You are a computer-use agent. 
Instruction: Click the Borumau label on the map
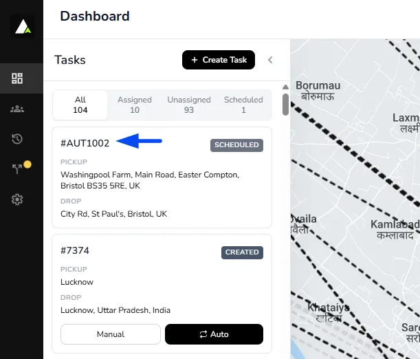pos(318,90)
